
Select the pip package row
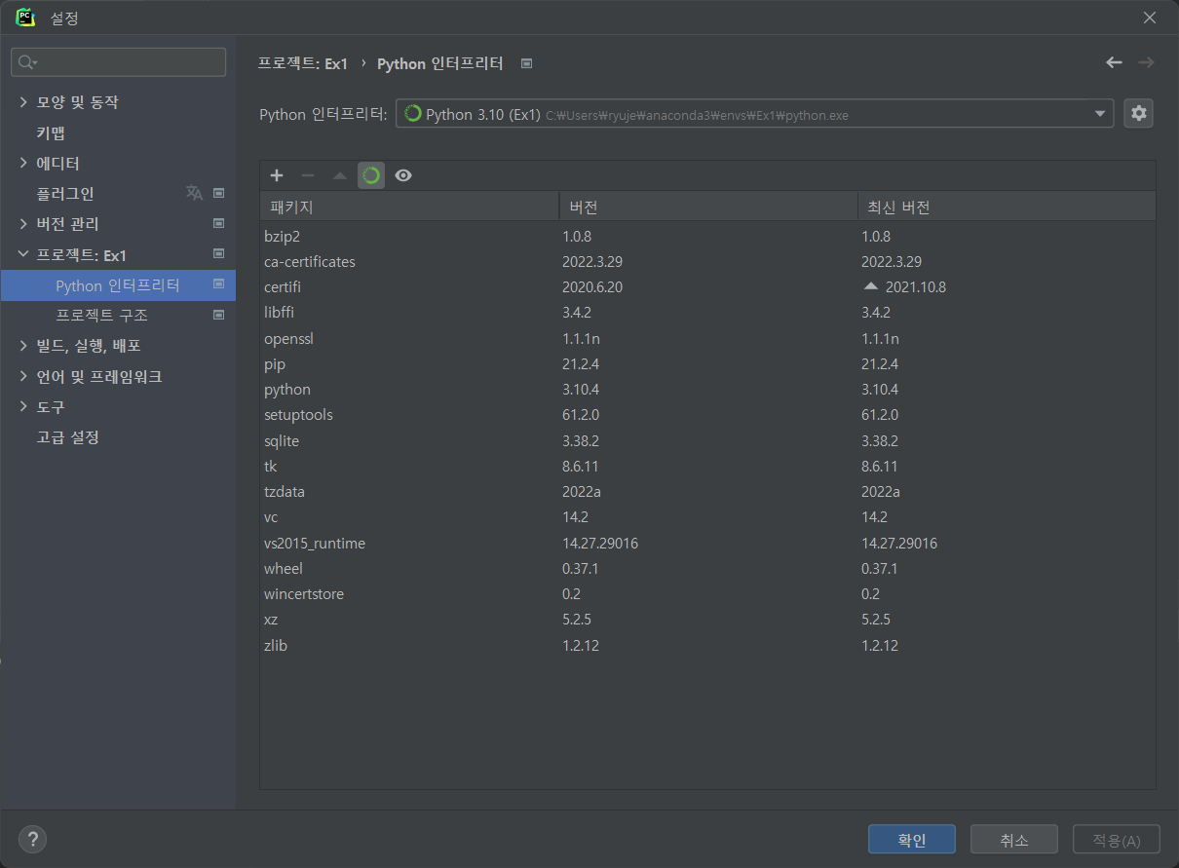coord(707,363)
